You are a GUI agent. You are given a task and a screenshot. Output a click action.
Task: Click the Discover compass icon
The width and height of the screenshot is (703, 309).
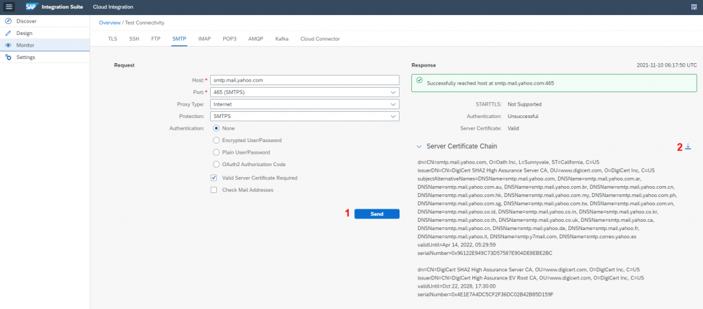click(x=8, y=21)
